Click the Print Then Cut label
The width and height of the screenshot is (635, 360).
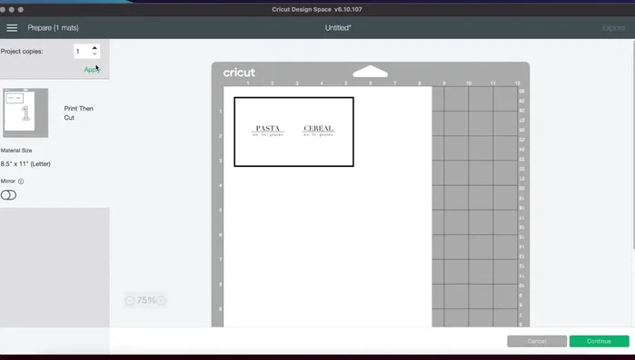click(x=78, y=113)
